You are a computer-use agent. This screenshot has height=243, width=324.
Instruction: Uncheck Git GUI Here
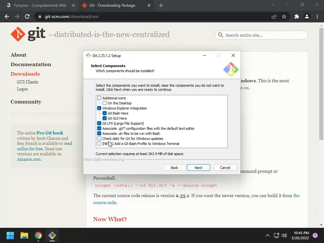pyautogui.click(x=104, y=118)
